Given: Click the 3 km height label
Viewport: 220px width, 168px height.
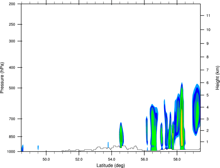Looking at the screenshot, I should point(208,119).
